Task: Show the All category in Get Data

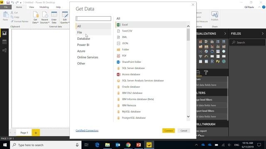Action: coord(93,26)
